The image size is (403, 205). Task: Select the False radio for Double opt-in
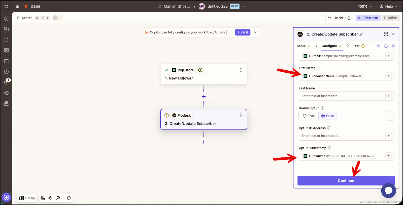coord(323,116)
